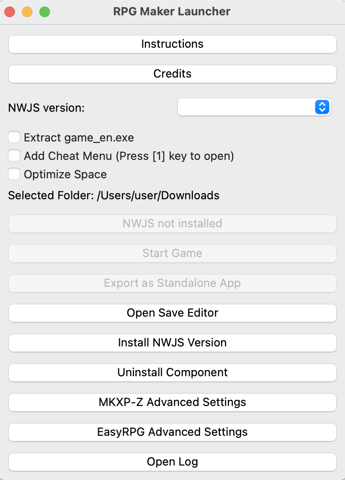Open EasyRPG Advanced Settings
Screen dimensions: 345x480
172,432
